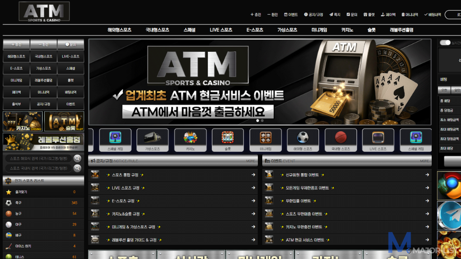Open LIVE 스포츠 in main navigation
The height and width of the screenshot is (259, 461).
click(221, 30)
